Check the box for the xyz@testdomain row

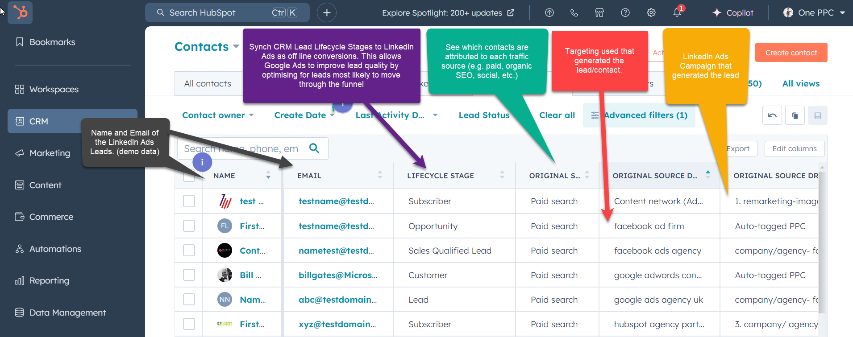(x=189, y=324)
